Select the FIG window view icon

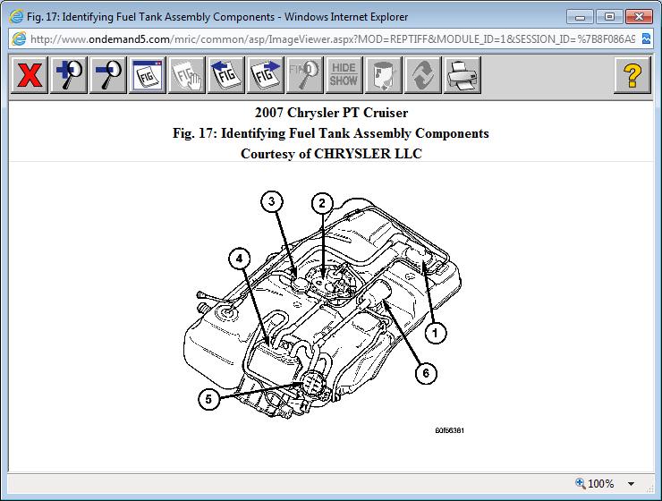coord(148,75)
